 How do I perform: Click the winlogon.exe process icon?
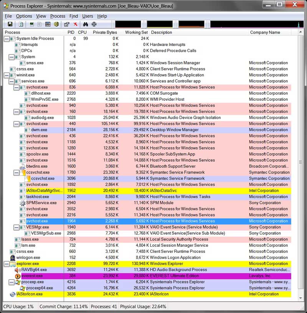point(13,258)
